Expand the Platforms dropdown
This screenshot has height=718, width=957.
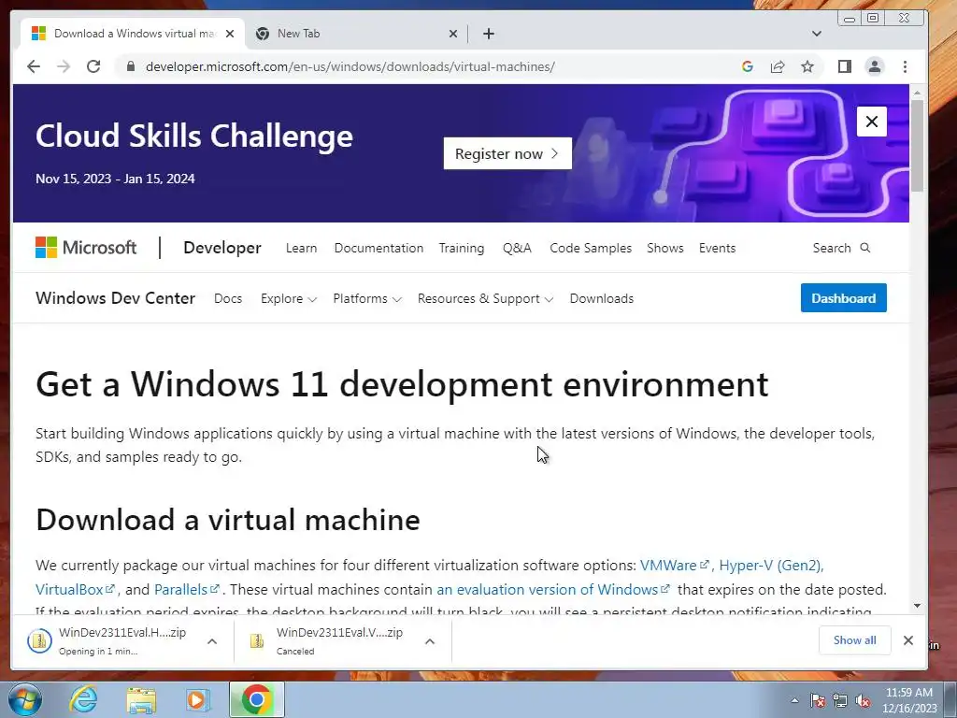(x=366, y=298)
